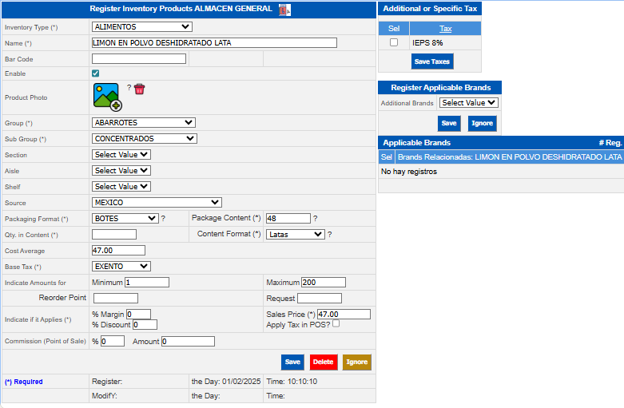
Task: Enable Apply Tax in POS checkbox
Action: [x=336, y=323]
